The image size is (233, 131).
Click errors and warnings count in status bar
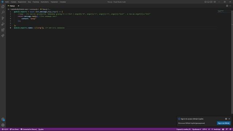click(5, 130)
